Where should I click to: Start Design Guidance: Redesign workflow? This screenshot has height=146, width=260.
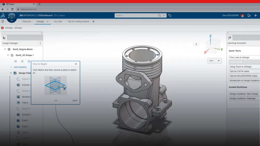point(244,98)
